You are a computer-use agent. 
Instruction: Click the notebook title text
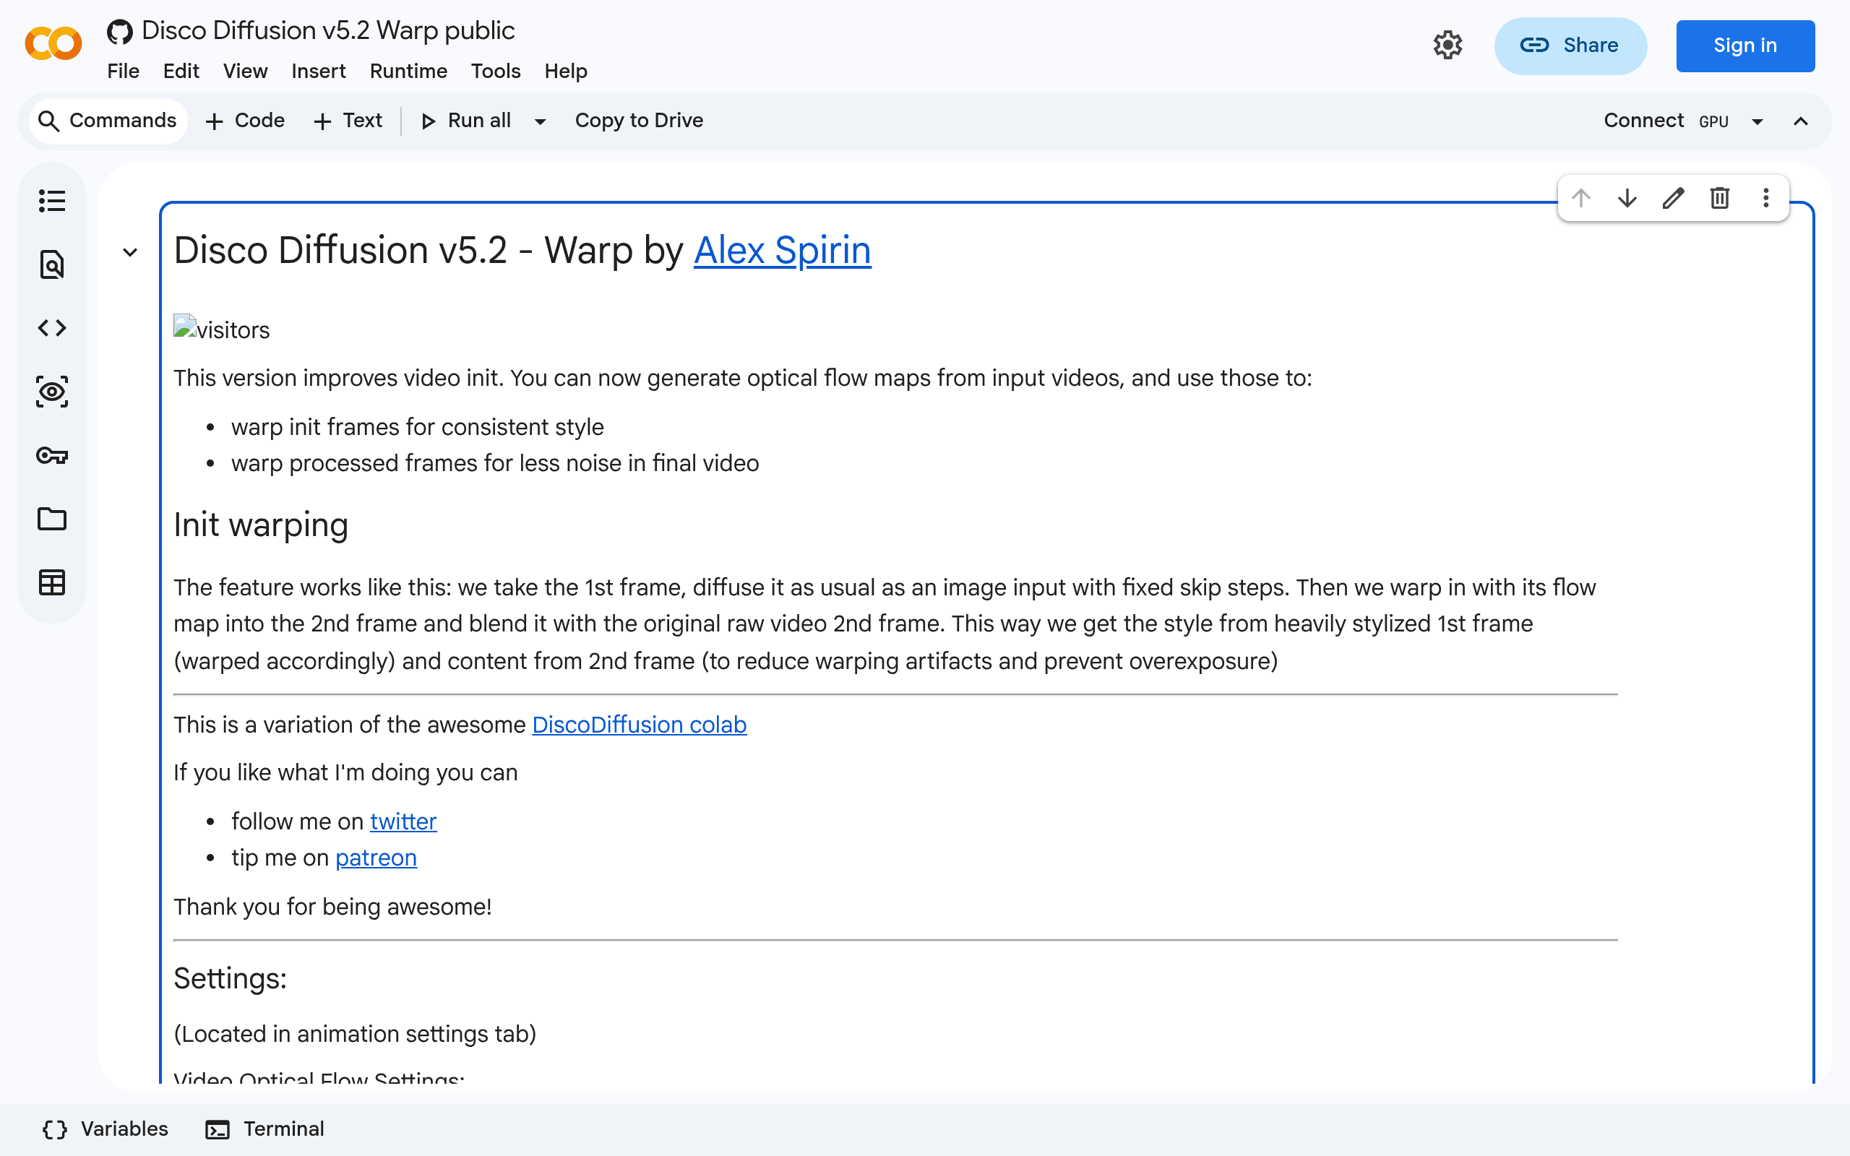tap(328, 30)
